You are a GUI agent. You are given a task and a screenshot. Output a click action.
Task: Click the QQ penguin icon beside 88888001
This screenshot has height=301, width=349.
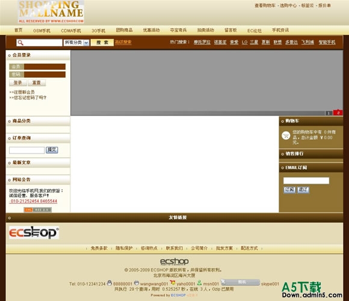(110, 283)
